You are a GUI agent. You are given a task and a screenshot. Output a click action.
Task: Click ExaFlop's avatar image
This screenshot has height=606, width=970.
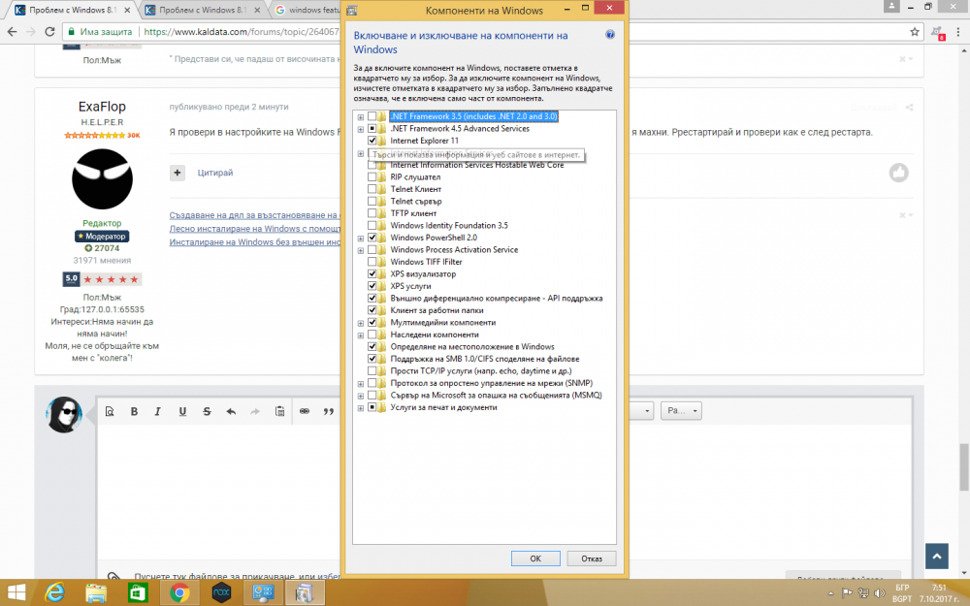pos(102,178)
